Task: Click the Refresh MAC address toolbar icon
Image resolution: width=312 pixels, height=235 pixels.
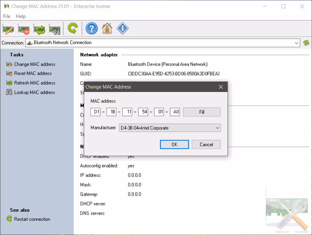Action: click(39, 29)
